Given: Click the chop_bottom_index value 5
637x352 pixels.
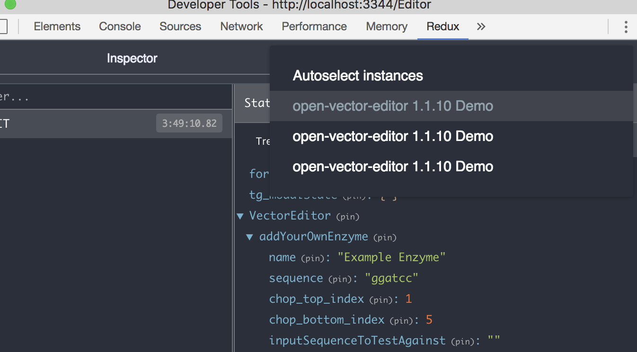Looking at the screenshot, I should (429, 320).
